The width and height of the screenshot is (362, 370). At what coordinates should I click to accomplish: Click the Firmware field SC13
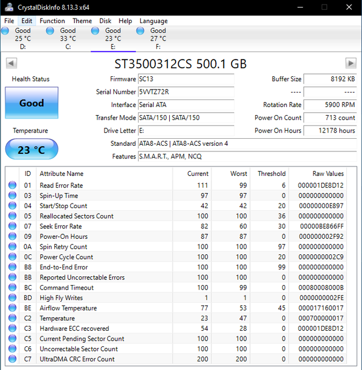186,79
